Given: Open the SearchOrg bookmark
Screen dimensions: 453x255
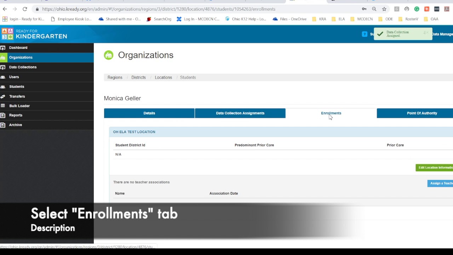Looking at the screenshot, I should tap(159, 19).
